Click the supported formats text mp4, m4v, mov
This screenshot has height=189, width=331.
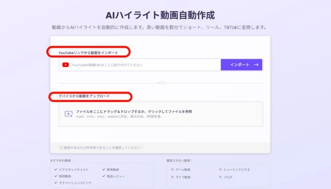119,116
